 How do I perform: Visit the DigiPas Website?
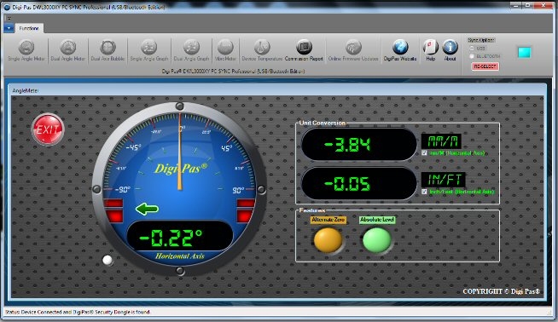[x=400, y=51]
